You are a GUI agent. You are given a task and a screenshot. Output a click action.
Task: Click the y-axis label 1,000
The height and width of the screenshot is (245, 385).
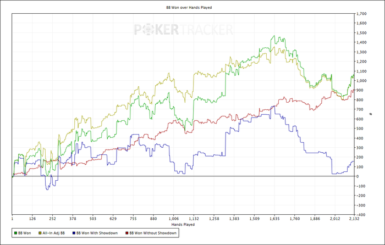pyautogui.click(x=362, y=81)
